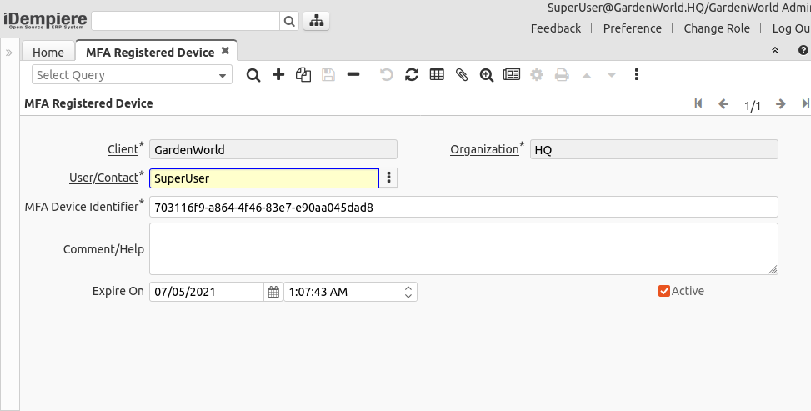Expand the Select Query dropdown
Screen dimensions: 811x411
click(223, 75)
